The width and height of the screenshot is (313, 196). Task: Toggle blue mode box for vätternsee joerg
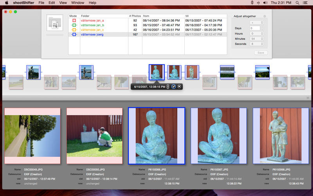74,34
